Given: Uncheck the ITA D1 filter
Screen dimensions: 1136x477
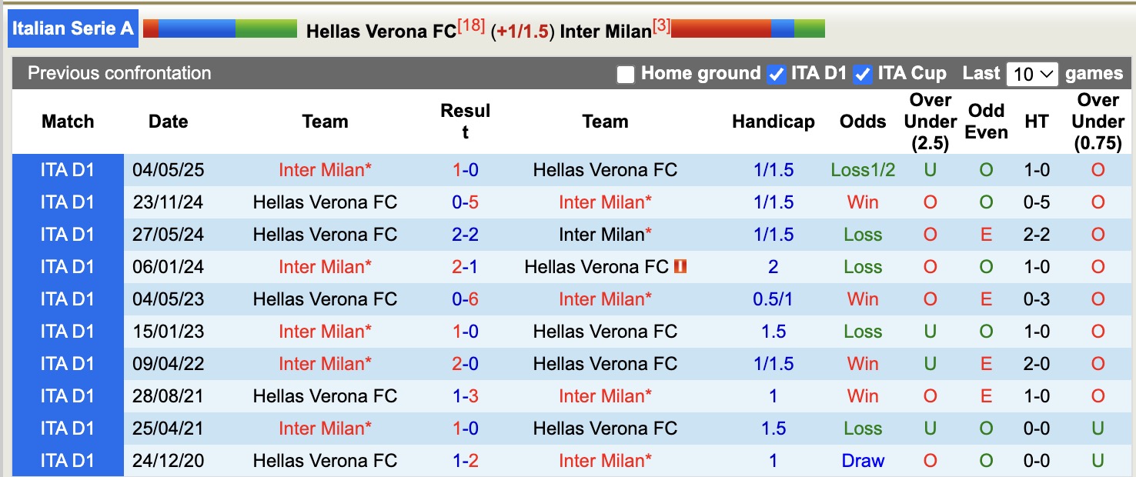Looking at the screenshot, I should [777, 74].
